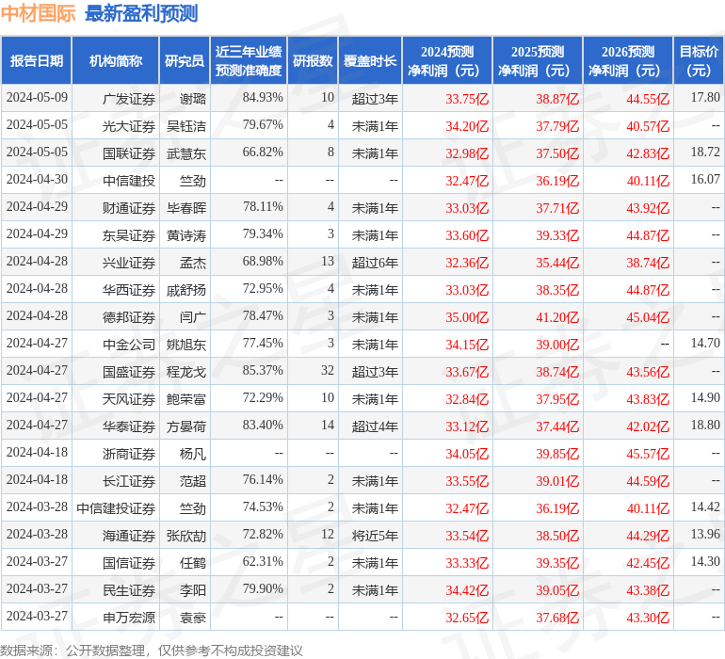Viewport: 725px width, 659px height.
Task: Click target price 13.96
Action: click(x=705, y=534)
